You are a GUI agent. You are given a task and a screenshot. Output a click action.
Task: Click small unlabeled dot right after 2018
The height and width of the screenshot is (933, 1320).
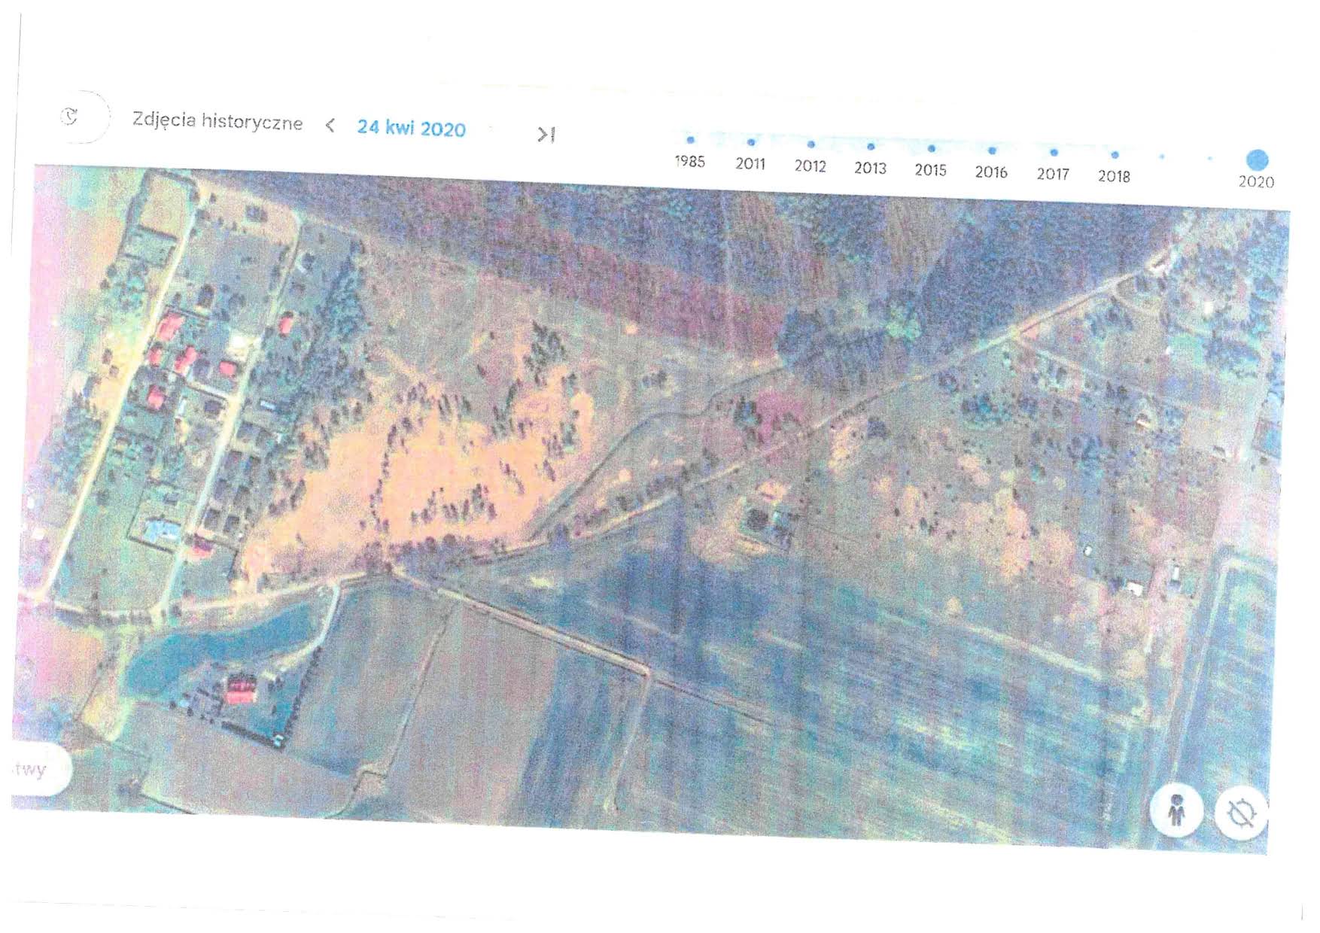[1162, 157]
